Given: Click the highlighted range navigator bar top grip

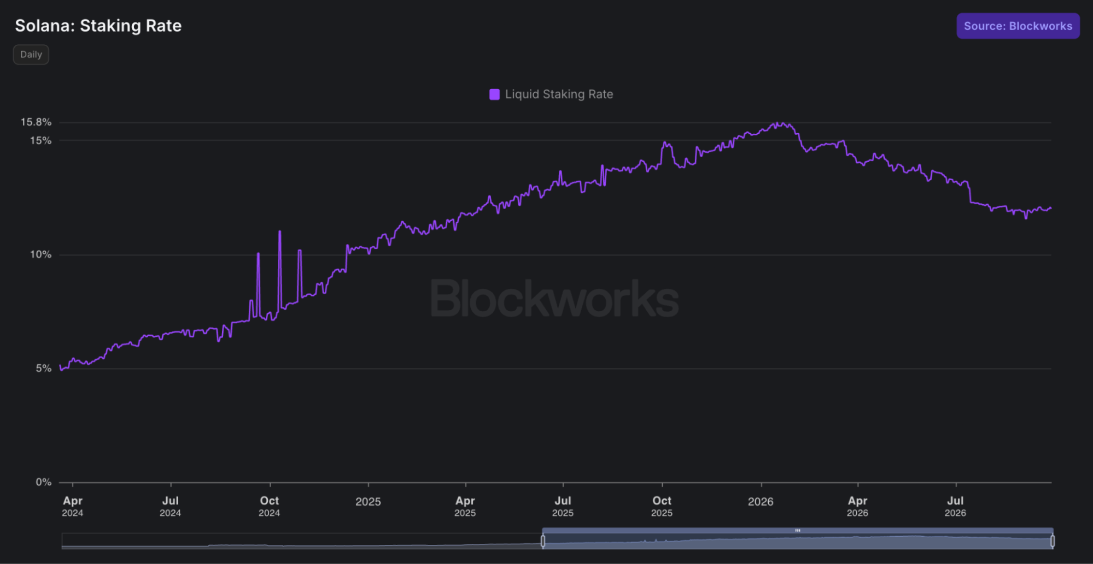Looking at the screenshot, I should [x=798, y=530].
